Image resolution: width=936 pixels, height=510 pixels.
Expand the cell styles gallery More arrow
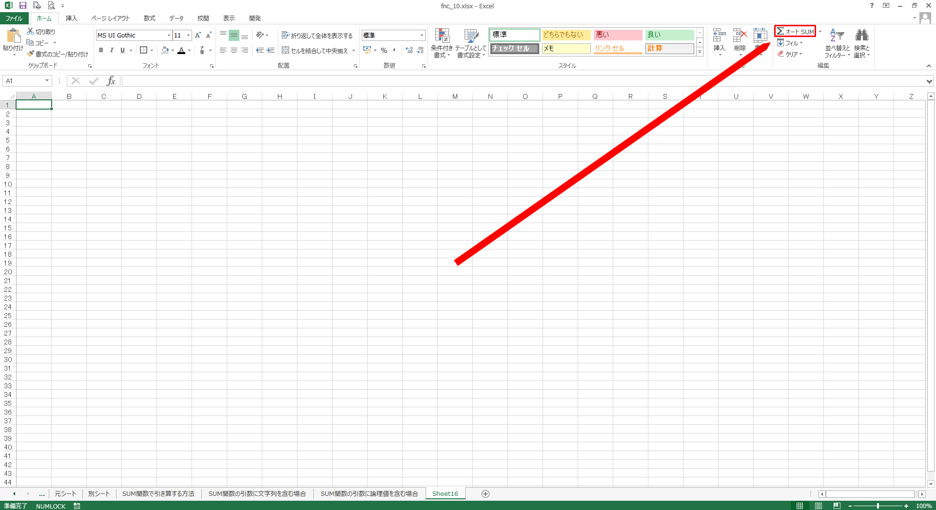point(700,52)
